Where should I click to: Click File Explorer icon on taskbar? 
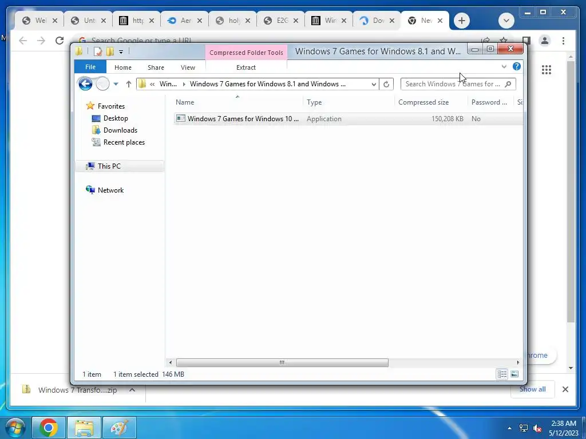point(84,428)
